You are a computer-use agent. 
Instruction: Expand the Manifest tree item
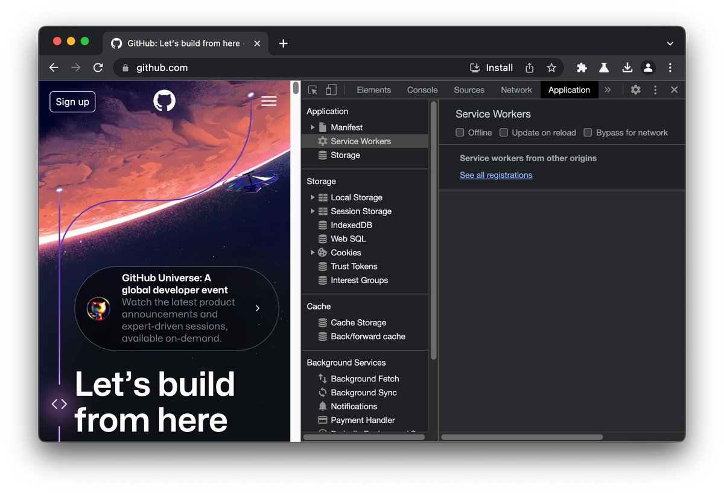313,127
